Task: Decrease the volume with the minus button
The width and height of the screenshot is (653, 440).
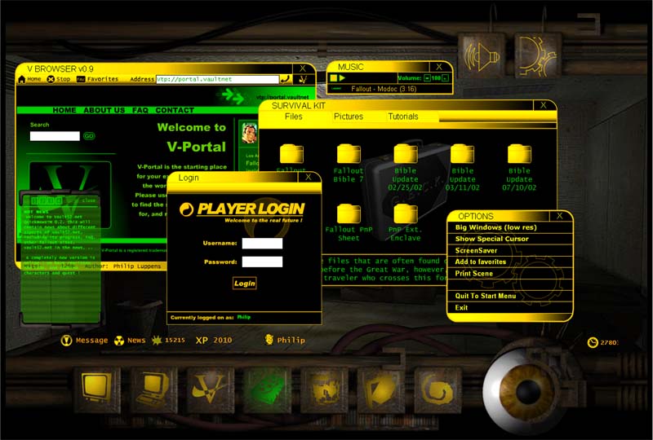Action: click(427, 77)
